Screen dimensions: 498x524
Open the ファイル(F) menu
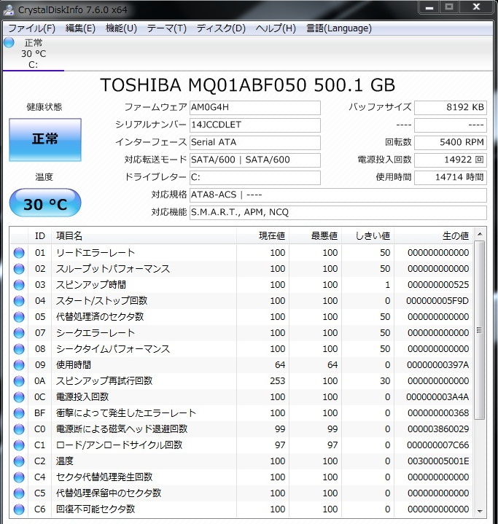click(x=31, y=28)
